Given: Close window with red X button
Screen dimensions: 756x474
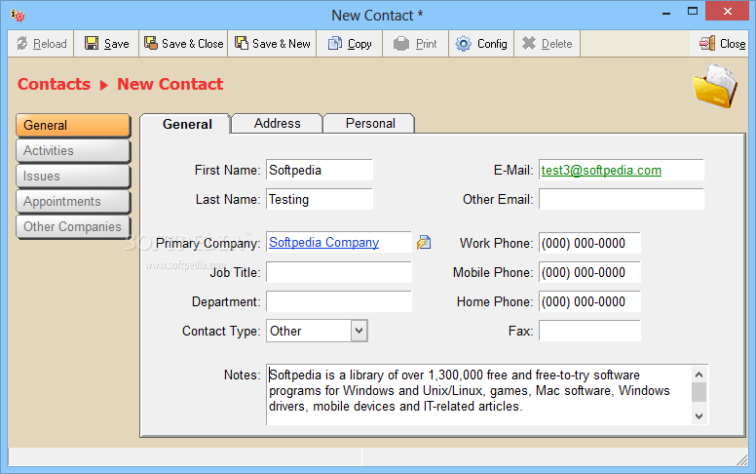Looking at the screenshot, I should point(728,11).
